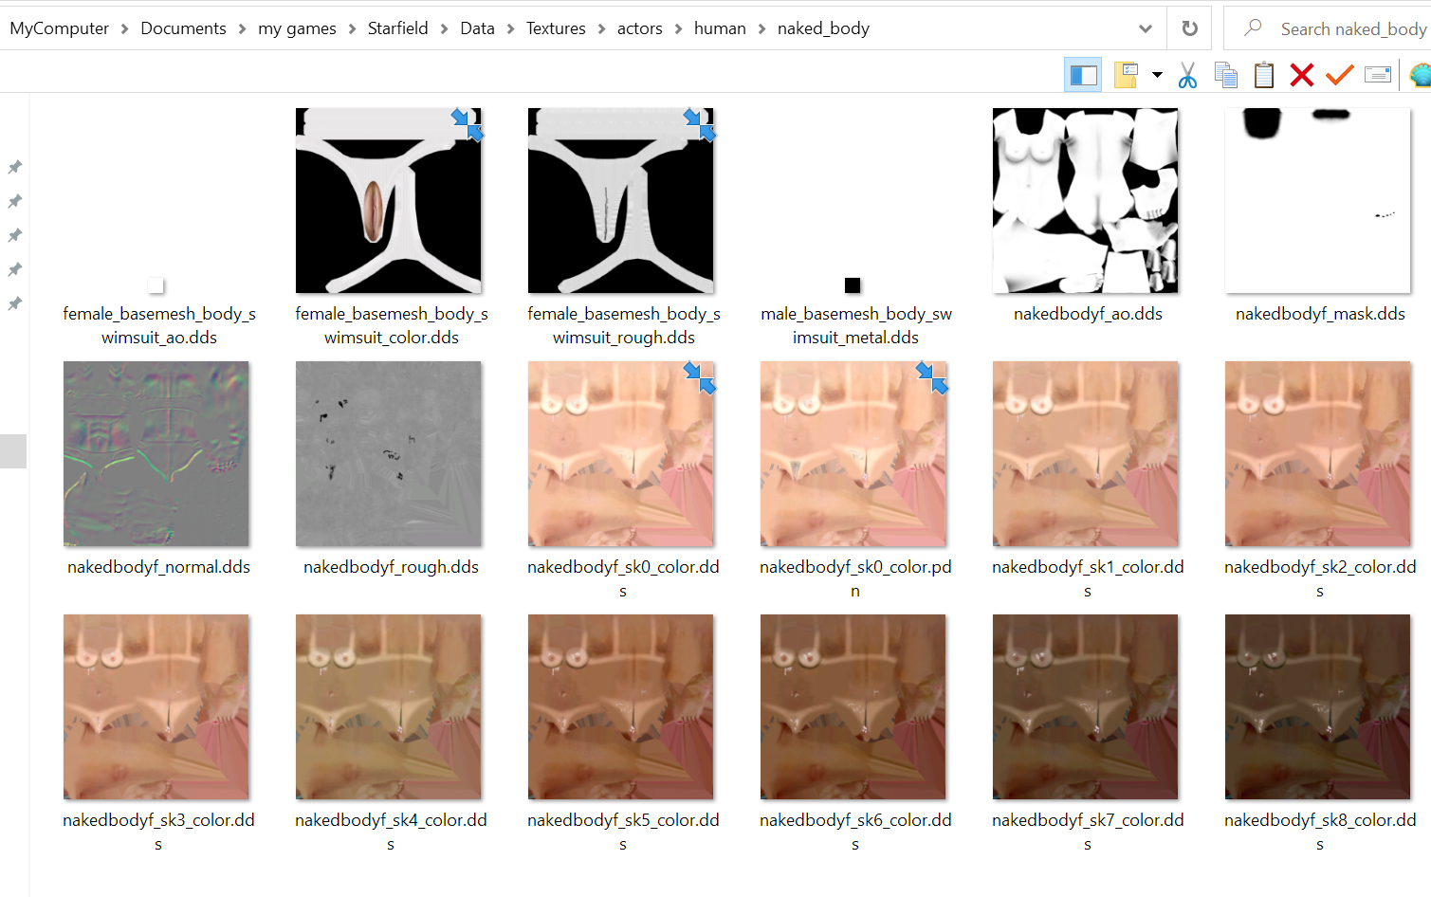Toggle the navigation pane button
1431x897 pixels.
coord(1083,75)
